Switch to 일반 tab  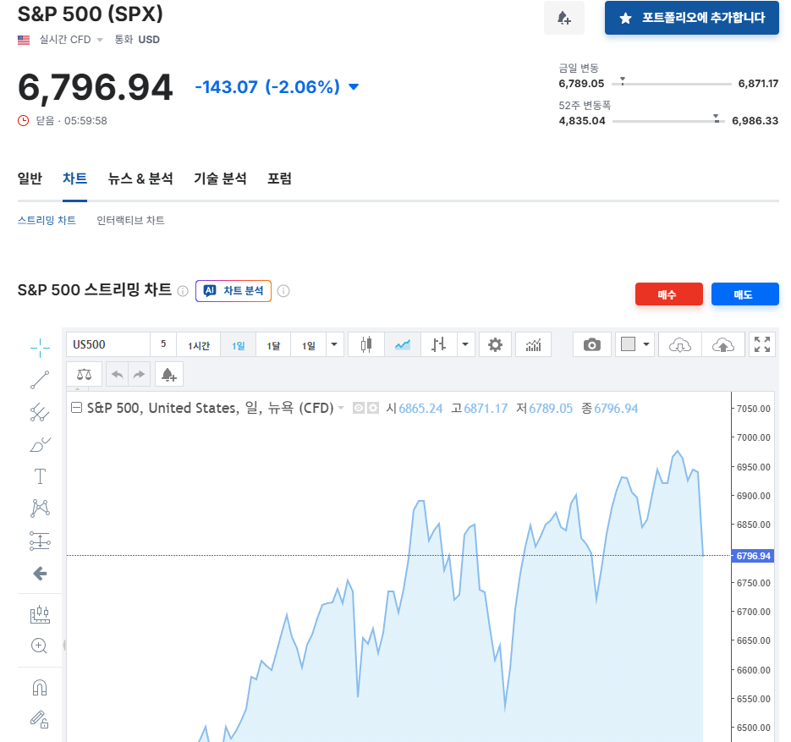tap(30, 179)
